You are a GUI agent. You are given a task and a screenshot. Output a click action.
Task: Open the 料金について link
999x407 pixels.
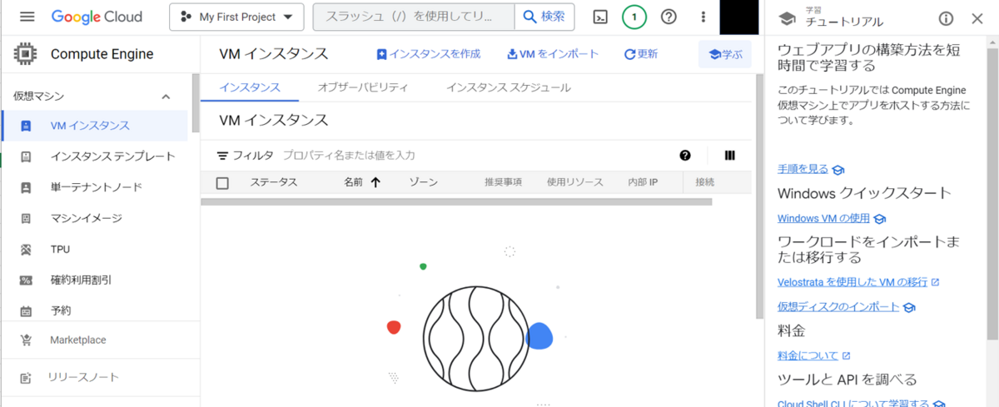813,355
